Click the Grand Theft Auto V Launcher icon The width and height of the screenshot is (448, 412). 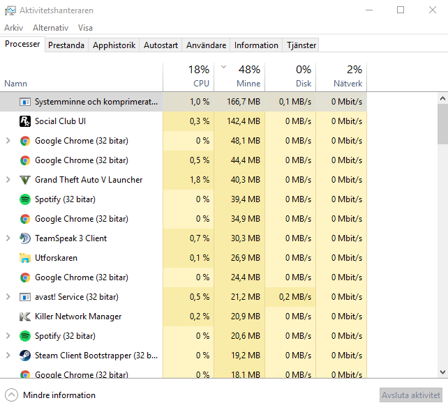(x=24, y=180)
